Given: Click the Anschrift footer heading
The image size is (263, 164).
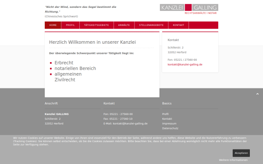Looking at the screenshot, I should coord(51,103).
